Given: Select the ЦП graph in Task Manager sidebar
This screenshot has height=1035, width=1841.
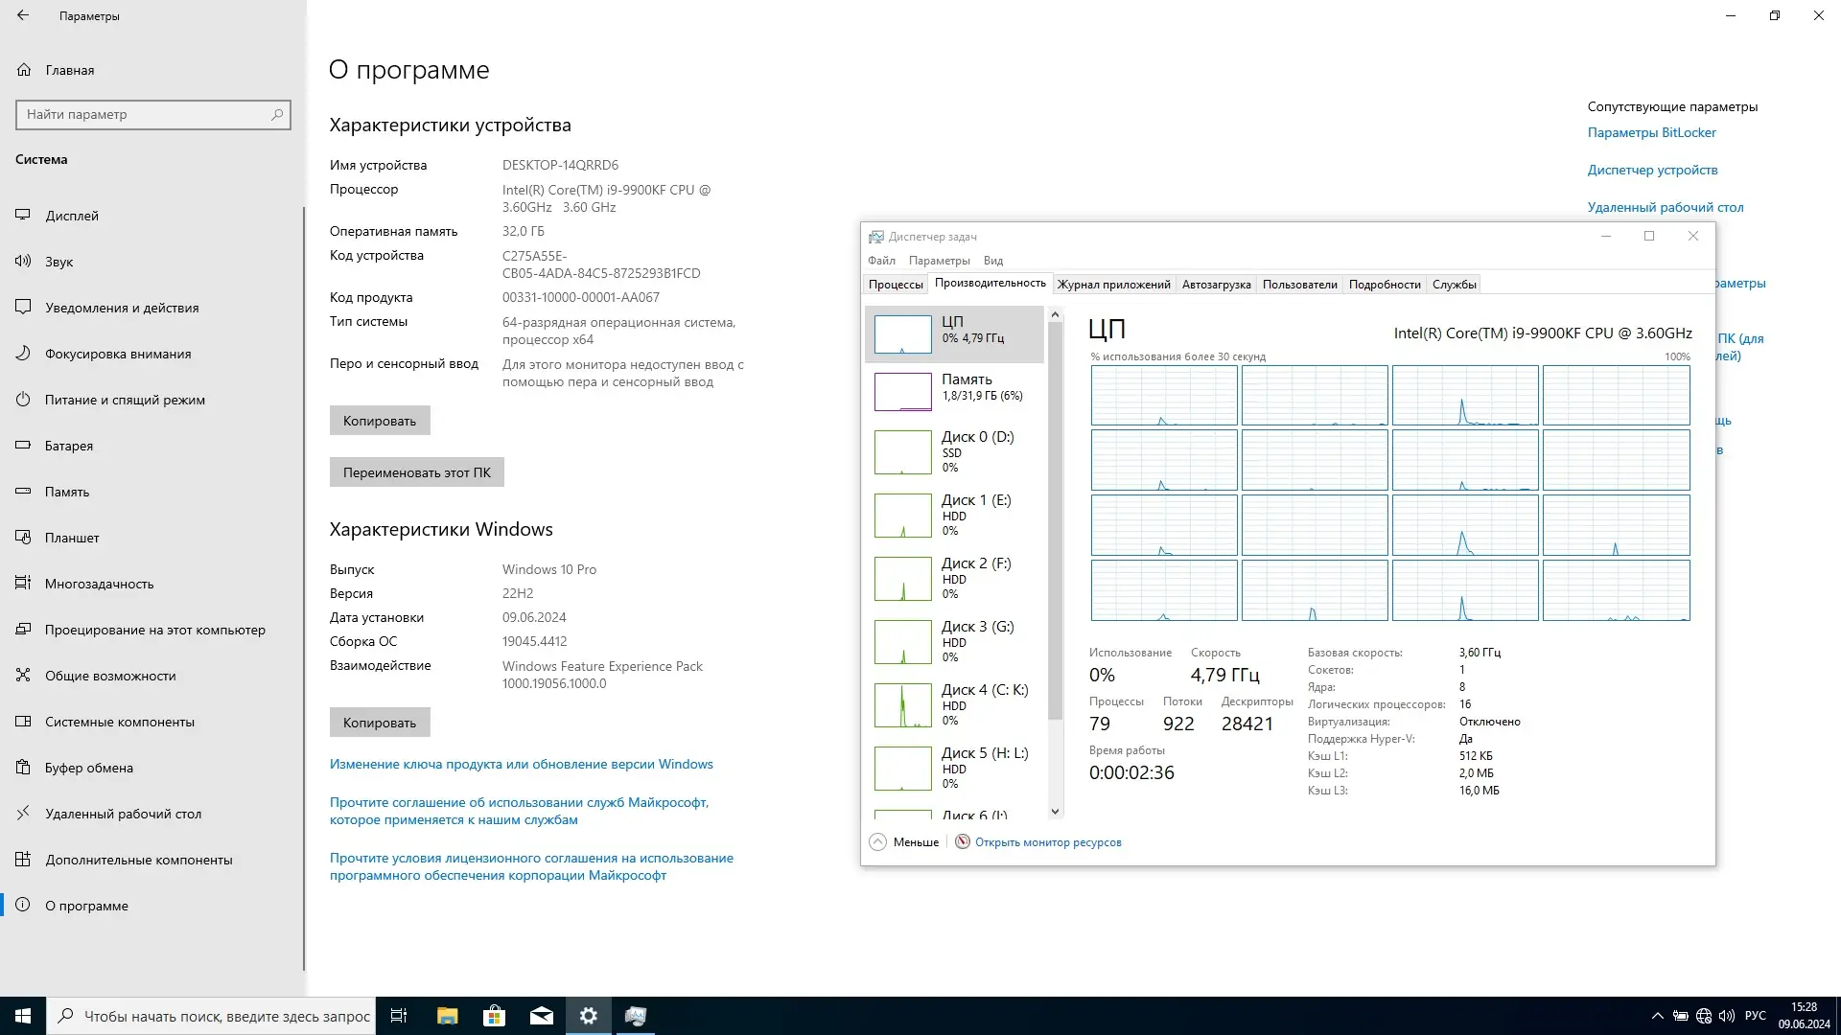Looking at the screenshot, I should coord(954,334).
